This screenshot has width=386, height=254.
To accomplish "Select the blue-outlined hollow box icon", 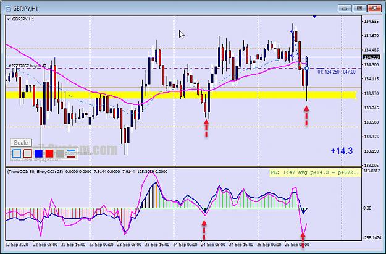I will tap(17, 153).
